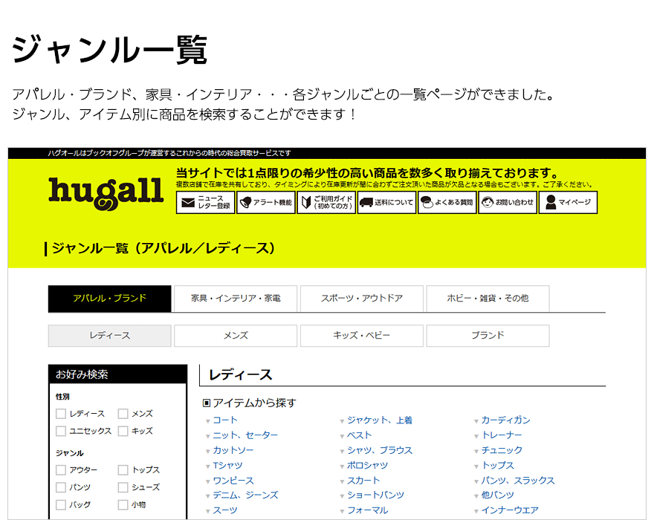Click the beginner mark icon for ご利用ガイド
This screenshot has height=520, width=654.
[306, 202]
